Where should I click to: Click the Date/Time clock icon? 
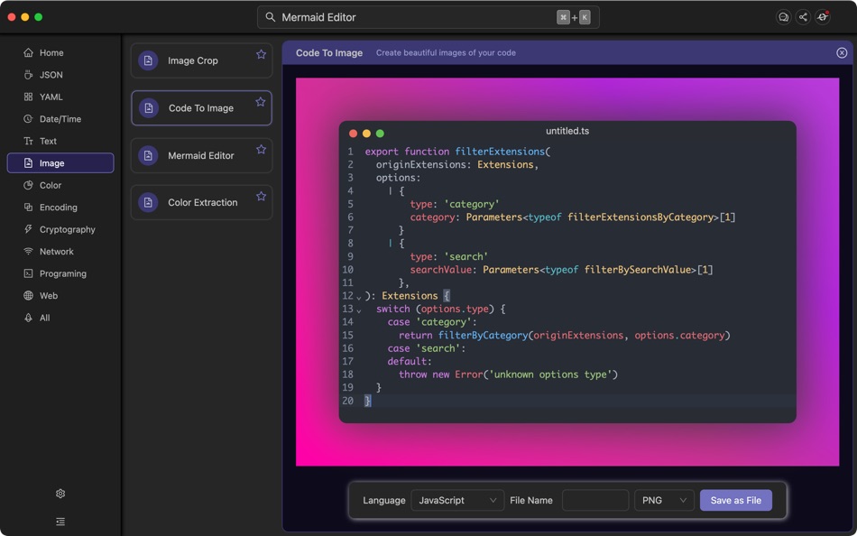coord(29,119)
